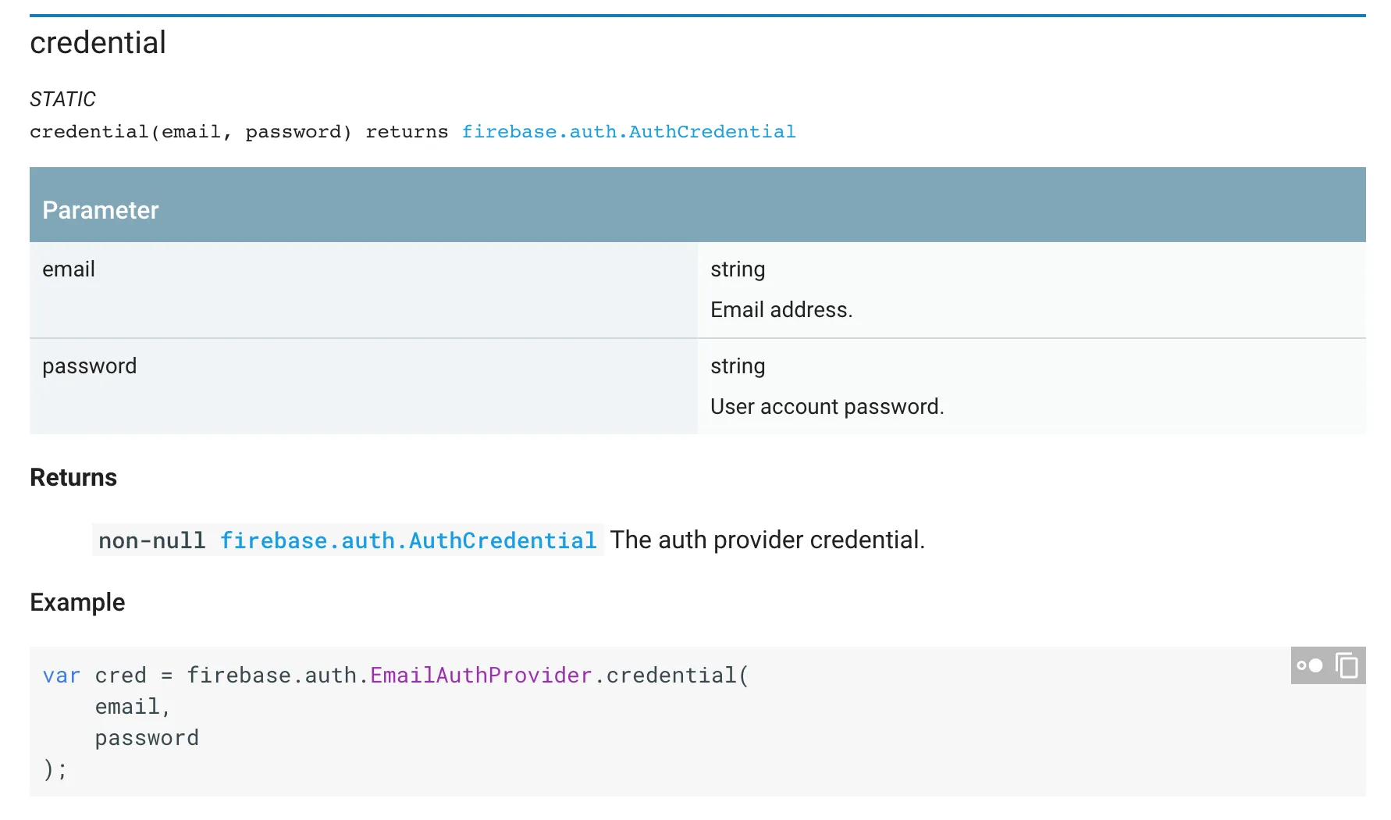The width and height of the screenshot is (1391, 820).
Task: Open firebase.auth.AuthCredential link under Returns
Action: tap(408, 540)
